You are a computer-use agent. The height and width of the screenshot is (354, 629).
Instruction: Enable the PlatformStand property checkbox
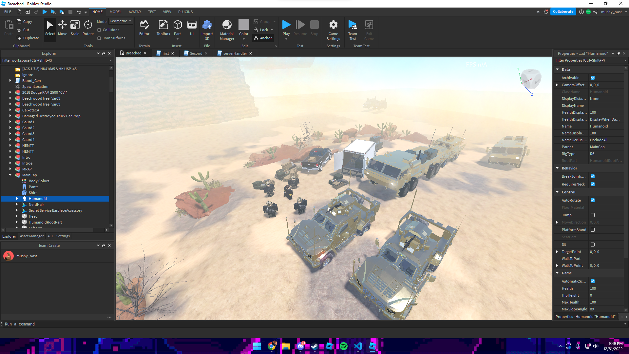tap(593, 230)
